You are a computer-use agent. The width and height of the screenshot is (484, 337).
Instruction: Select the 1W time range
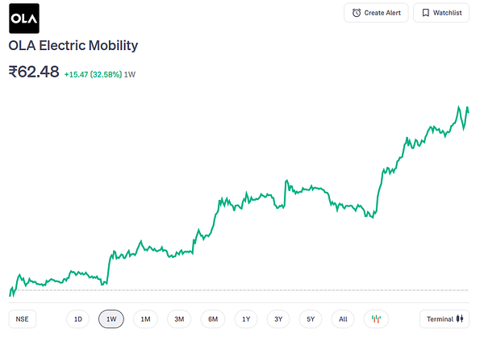click(111, 318)
